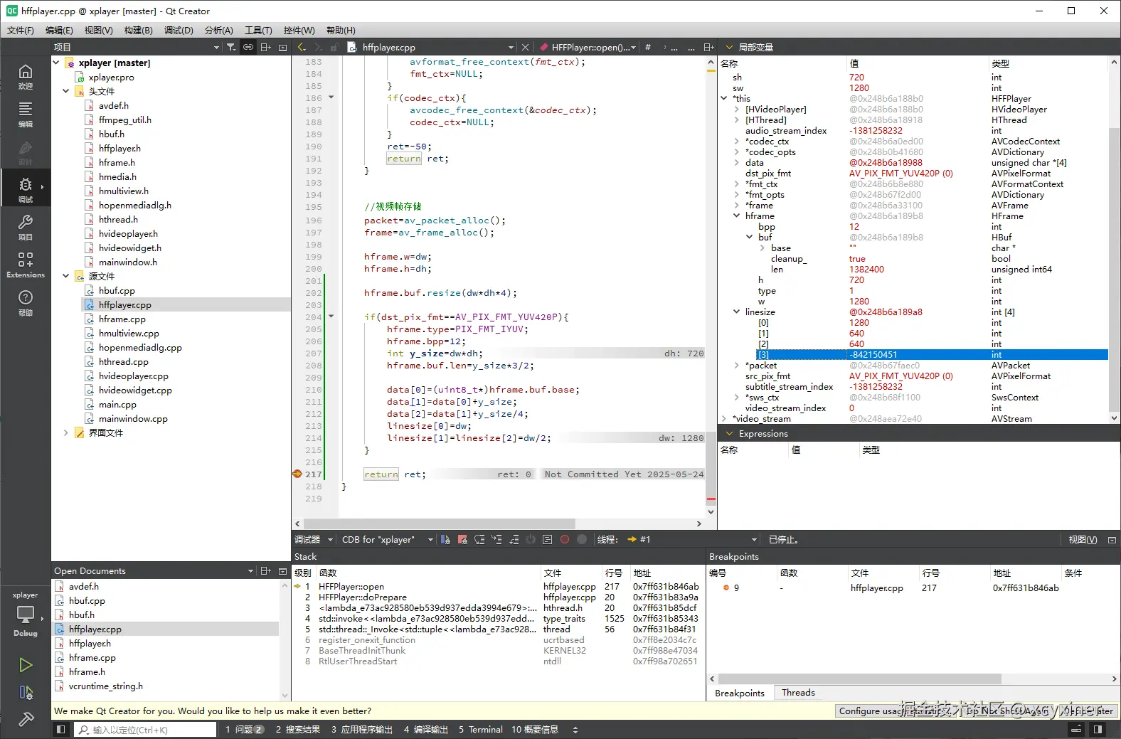Collapse the 源文件 folder in project tree
This screenshot has height=739, width=1121.
tap(66, 276)
